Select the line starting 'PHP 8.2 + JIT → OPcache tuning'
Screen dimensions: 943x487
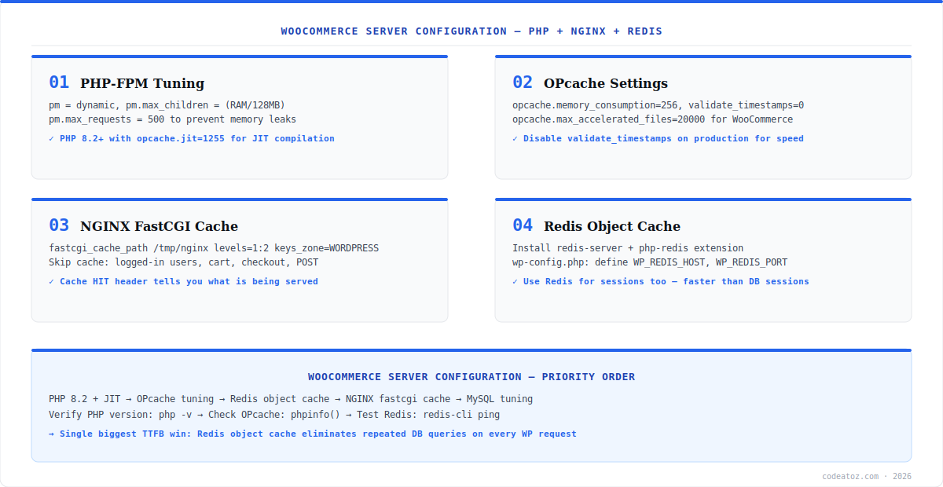[291, 399]
